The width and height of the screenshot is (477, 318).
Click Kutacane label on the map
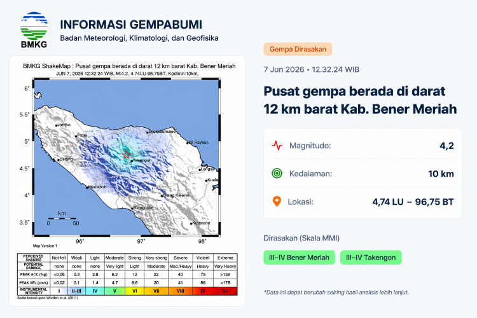(x=201, y=223)
